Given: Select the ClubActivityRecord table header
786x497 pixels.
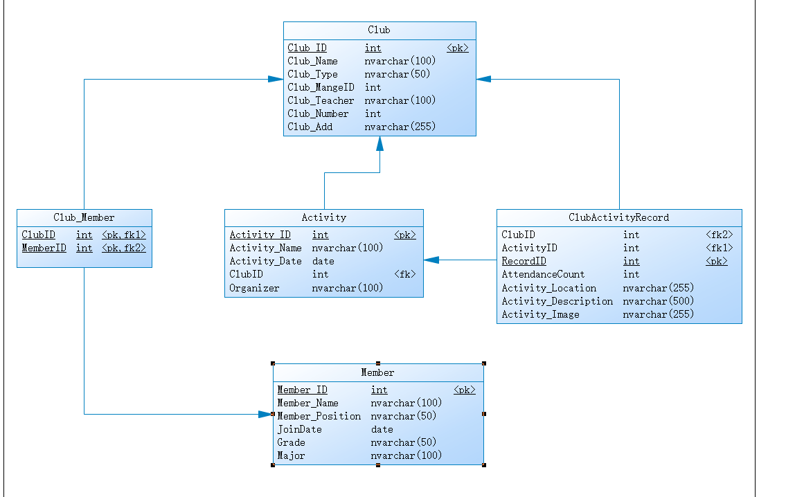Looking at the screenshot, I should (618, 217).
